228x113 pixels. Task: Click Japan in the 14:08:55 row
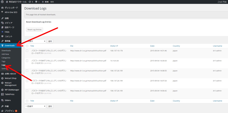pos(175,71)
